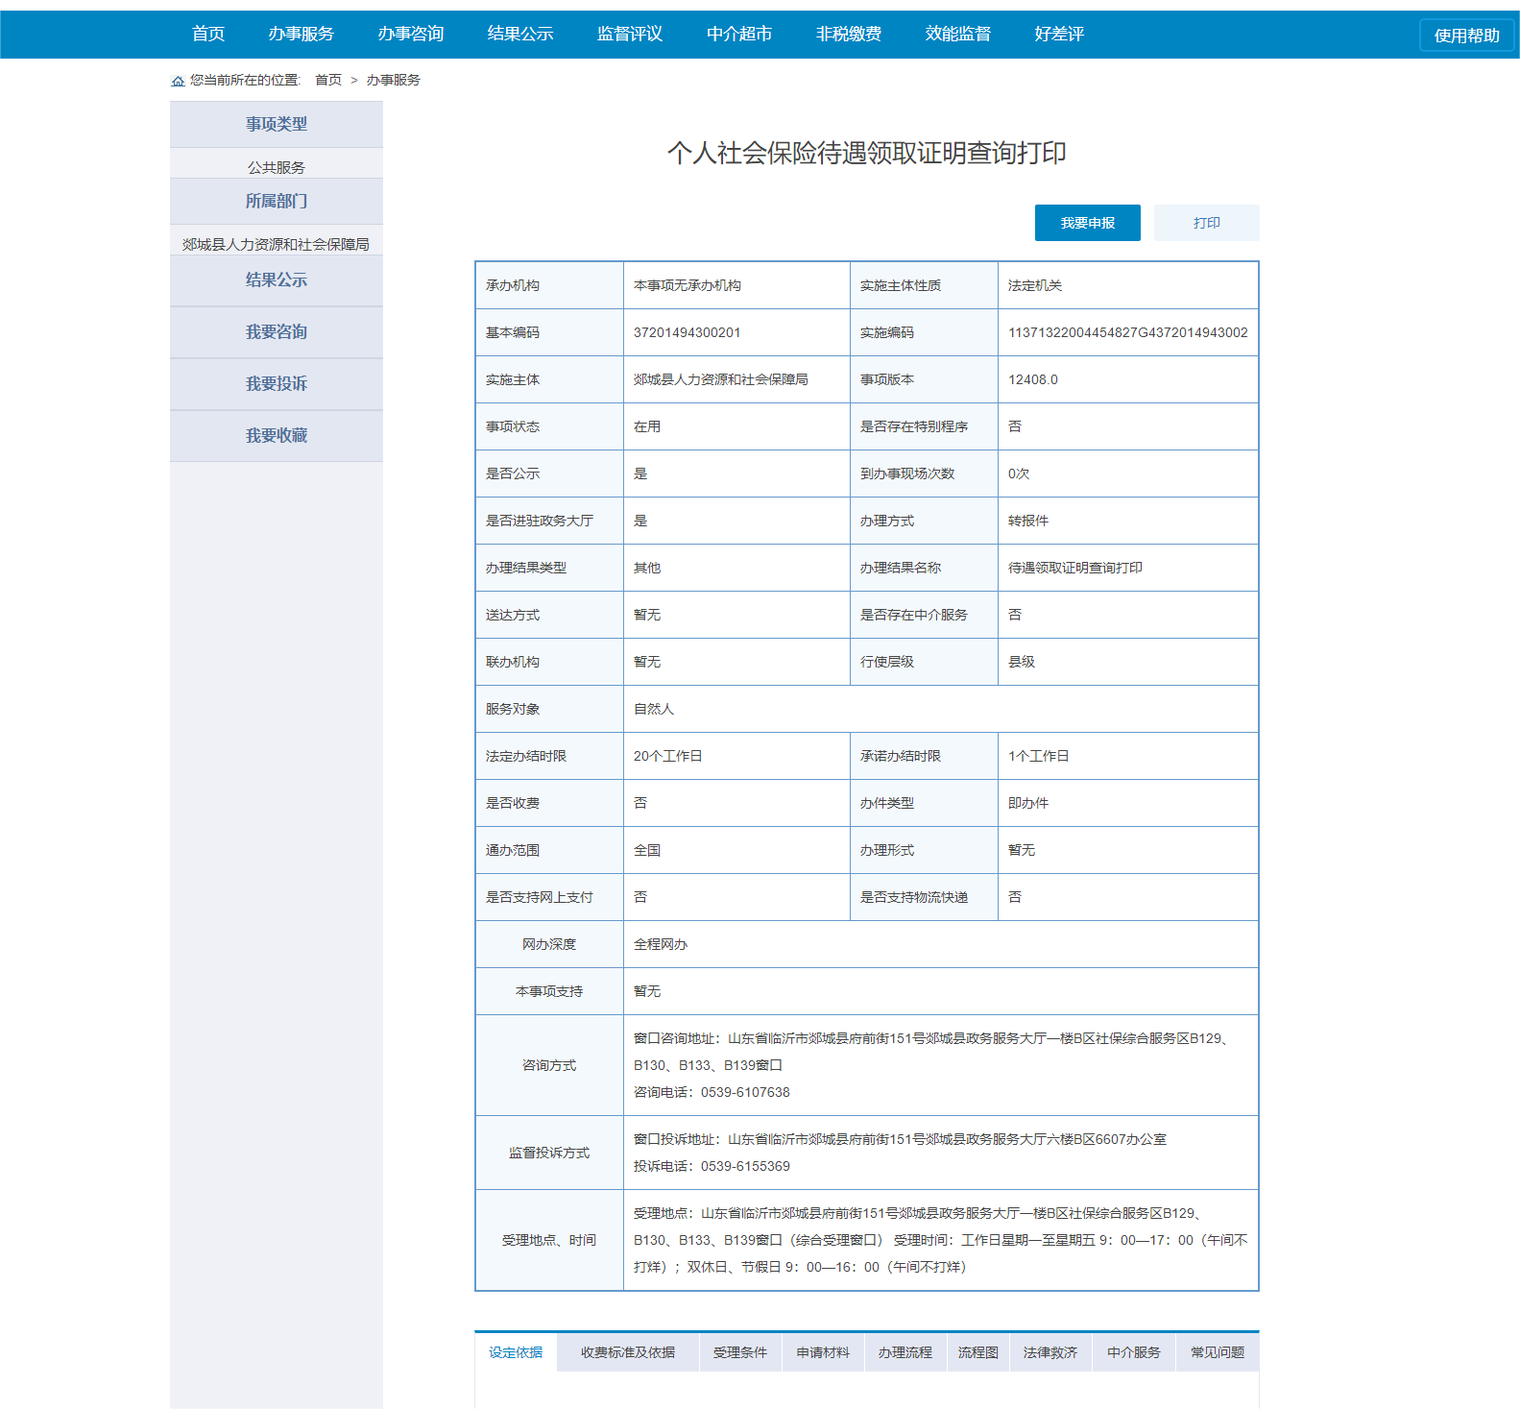
Task: Go to 非税缴费 menu item
Action: coord(849,35)
